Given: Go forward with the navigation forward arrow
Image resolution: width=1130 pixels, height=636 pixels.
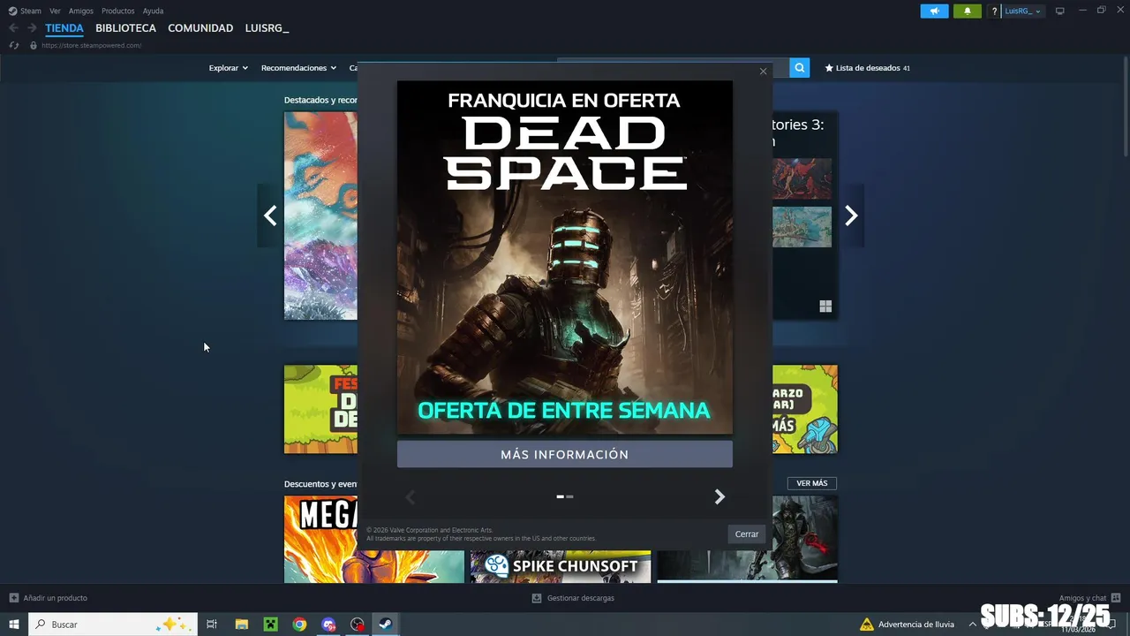Looking at the screenshot, I should coord(32,28).
